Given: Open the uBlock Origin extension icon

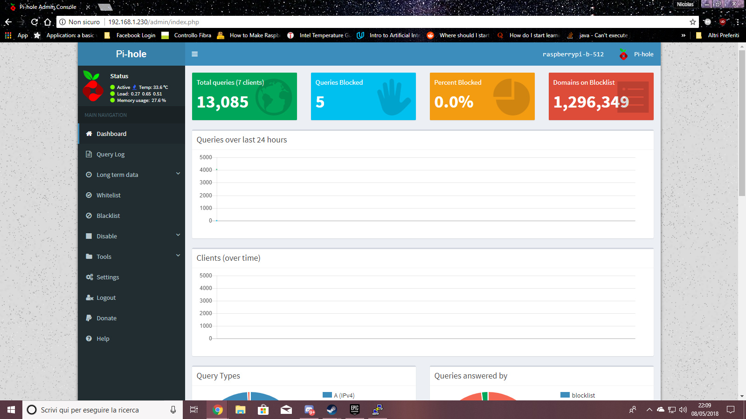Looking at the screenshot, I should [723, 22].
